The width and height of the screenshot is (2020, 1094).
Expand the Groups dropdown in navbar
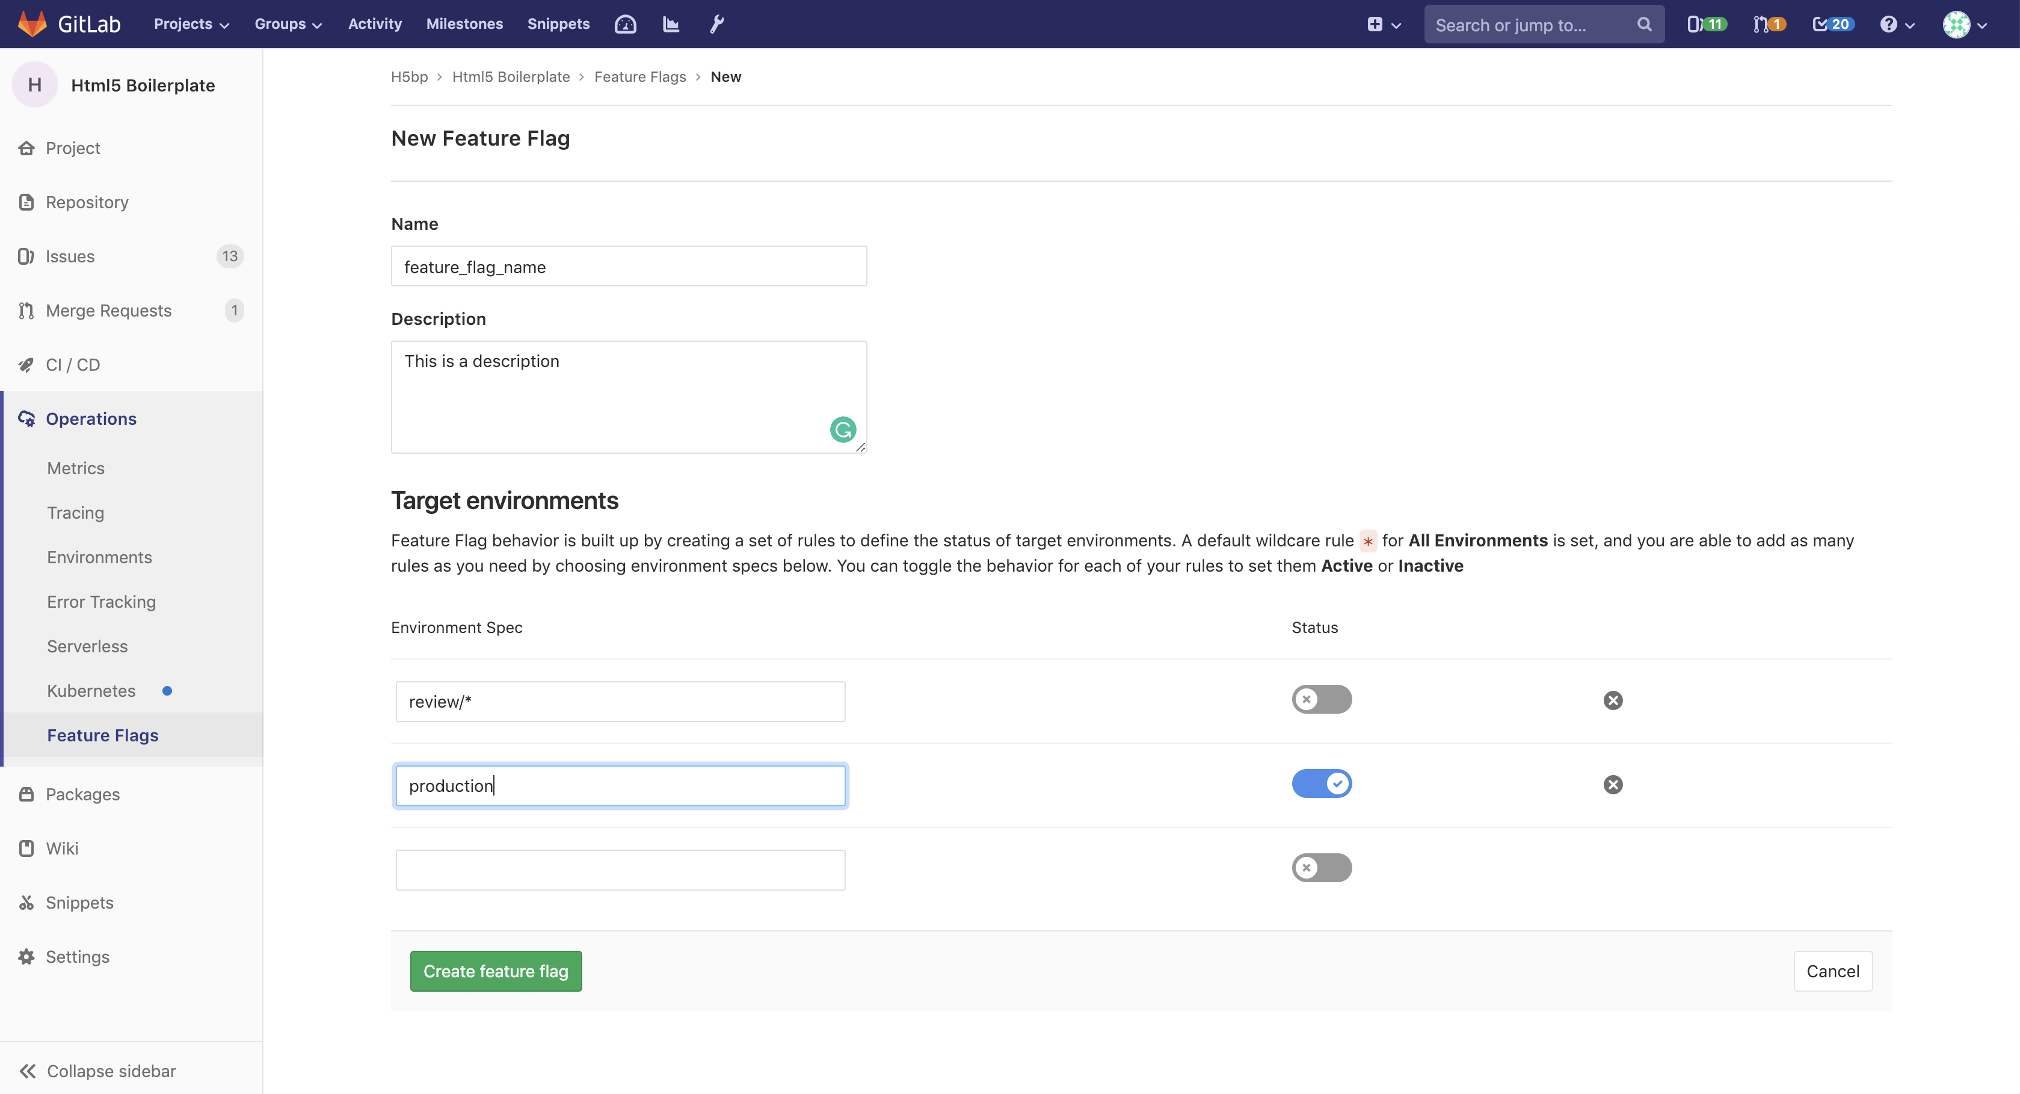point(287,23)
